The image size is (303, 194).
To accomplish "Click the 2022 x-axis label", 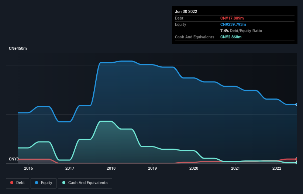I will point(277,168).
